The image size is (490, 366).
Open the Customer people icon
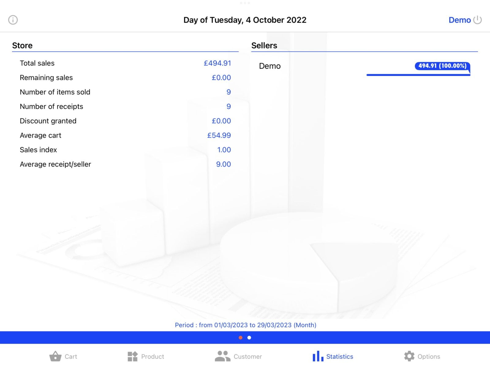(x=223, y=356)
